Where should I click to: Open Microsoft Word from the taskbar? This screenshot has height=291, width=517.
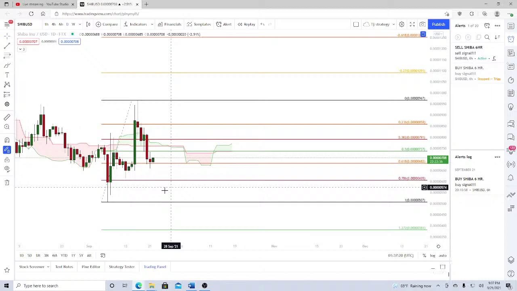[x=191, y=286]
